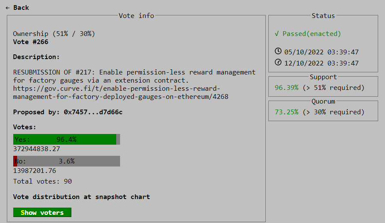Screen dimensions: 385x223
Task: Click the Passed(enacted) status text
Action: click(x=312, y=34)
